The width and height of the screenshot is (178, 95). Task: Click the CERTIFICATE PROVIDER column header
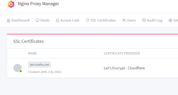click(x=122, y=53)
